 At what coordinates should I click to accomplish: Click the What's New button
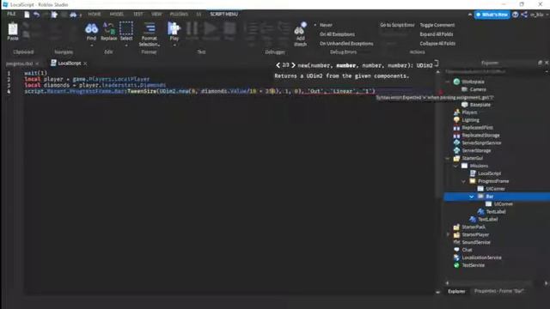(x=492, y=15)
